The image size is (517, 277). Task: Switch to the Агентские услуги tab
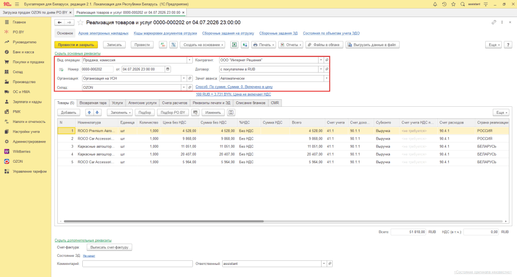coord(142,103)
